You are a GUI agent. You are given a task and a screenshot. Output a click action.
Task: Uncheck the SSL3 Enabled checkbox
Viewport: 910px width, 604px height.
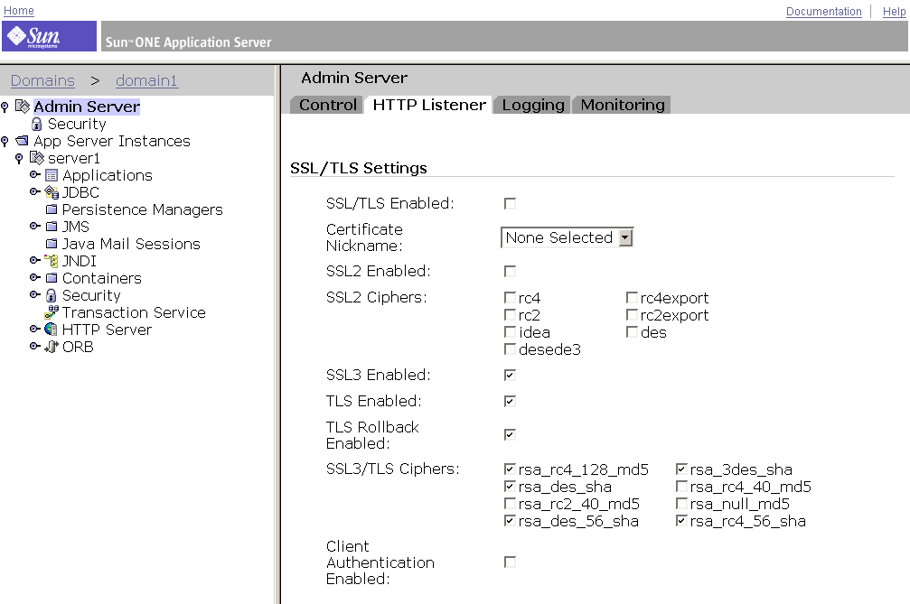point(511,375)
